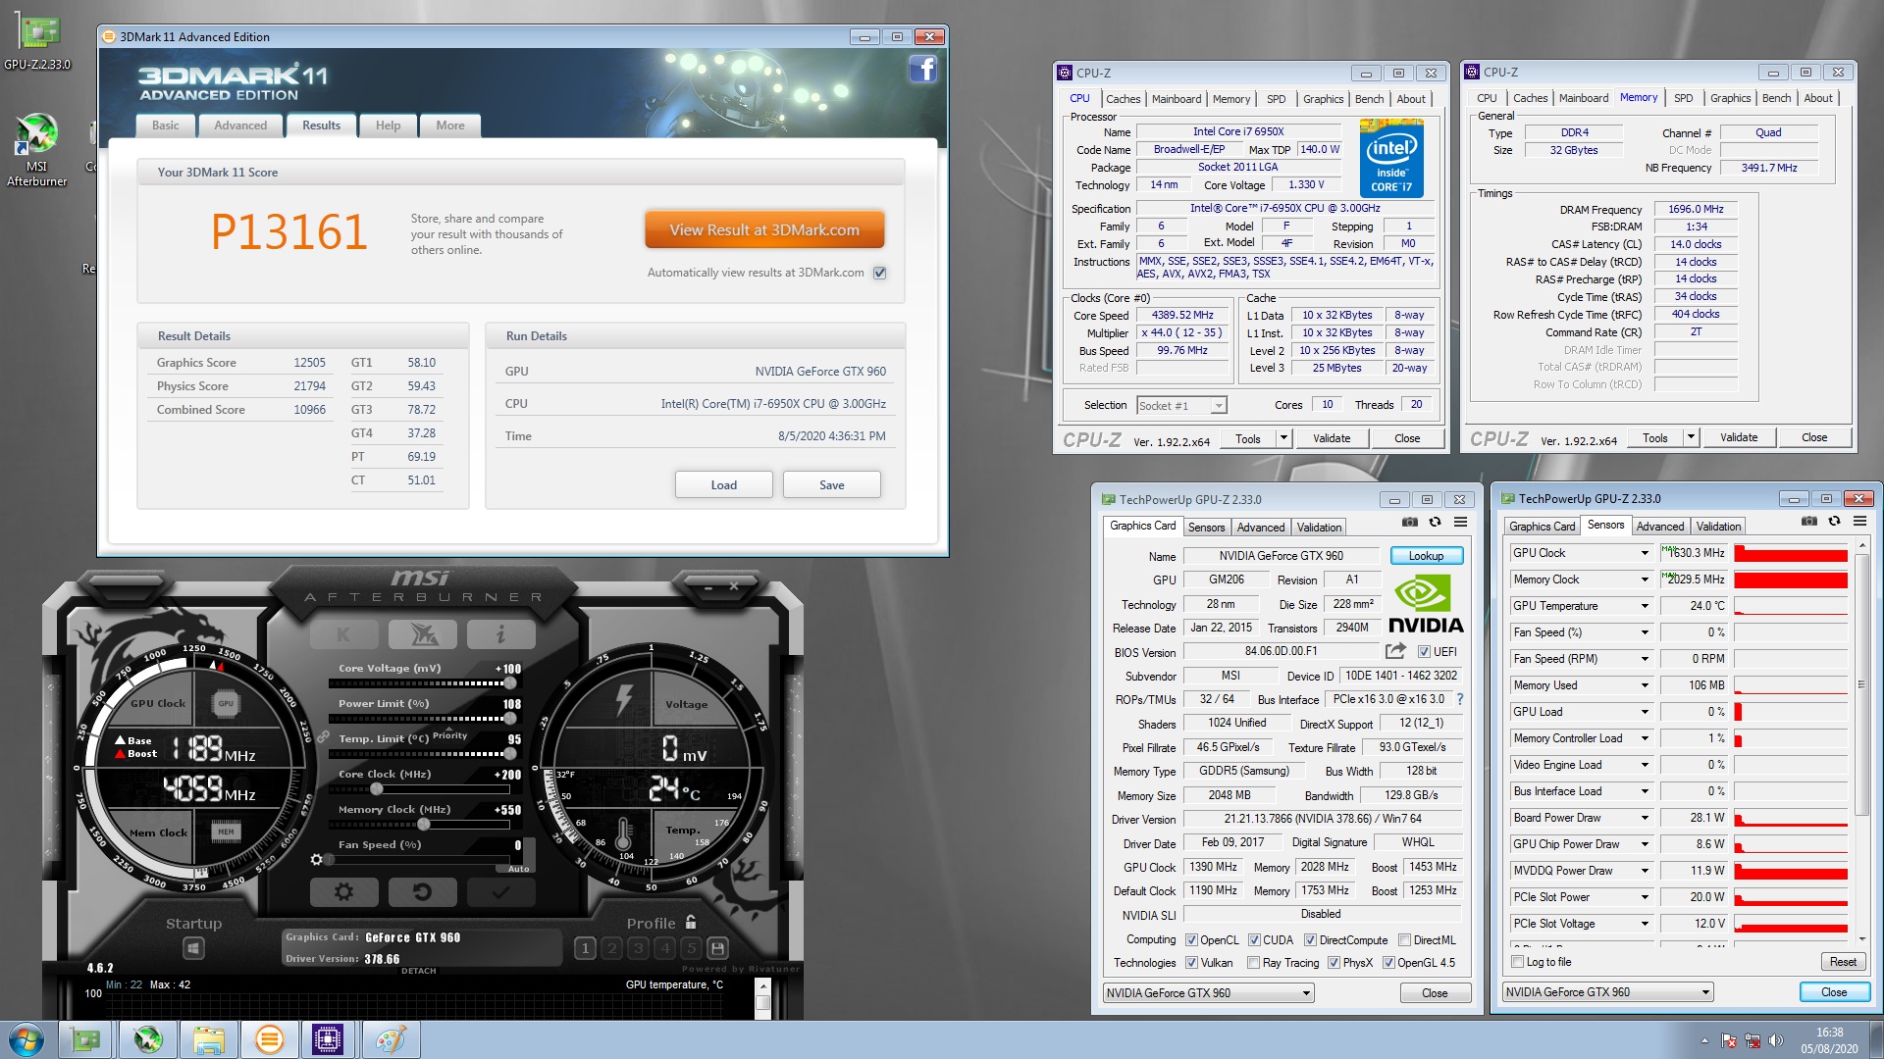Open Afterburner OC scanner icon

coord(423,634)
